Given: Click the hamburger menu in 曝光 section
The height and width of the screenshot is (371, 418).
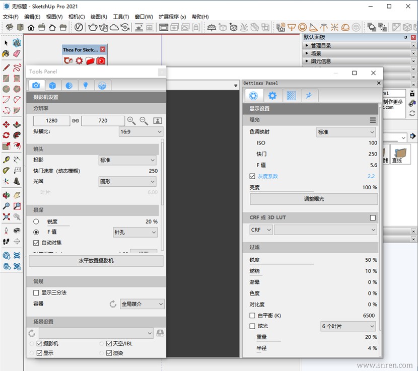Looking at the screenshot, I should coord(373,120).
